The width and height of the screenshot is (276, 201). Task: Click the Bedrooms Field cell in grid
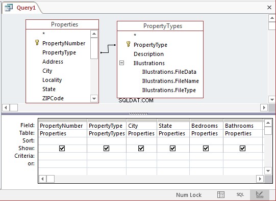207,126
